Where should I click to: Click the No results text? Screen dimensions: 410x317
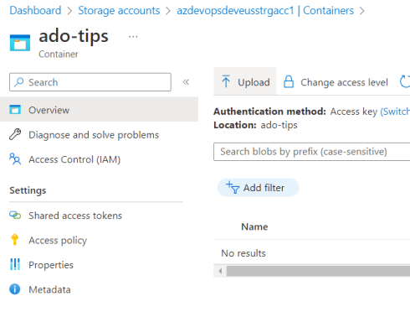point(243,253)
